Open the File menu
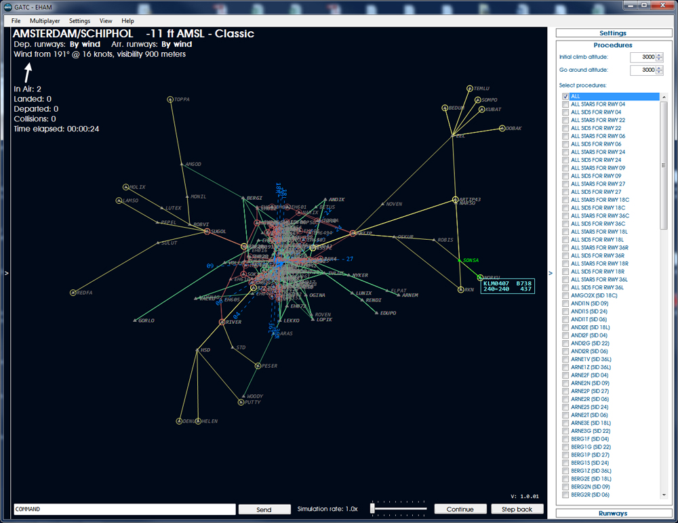 point(16,21)
